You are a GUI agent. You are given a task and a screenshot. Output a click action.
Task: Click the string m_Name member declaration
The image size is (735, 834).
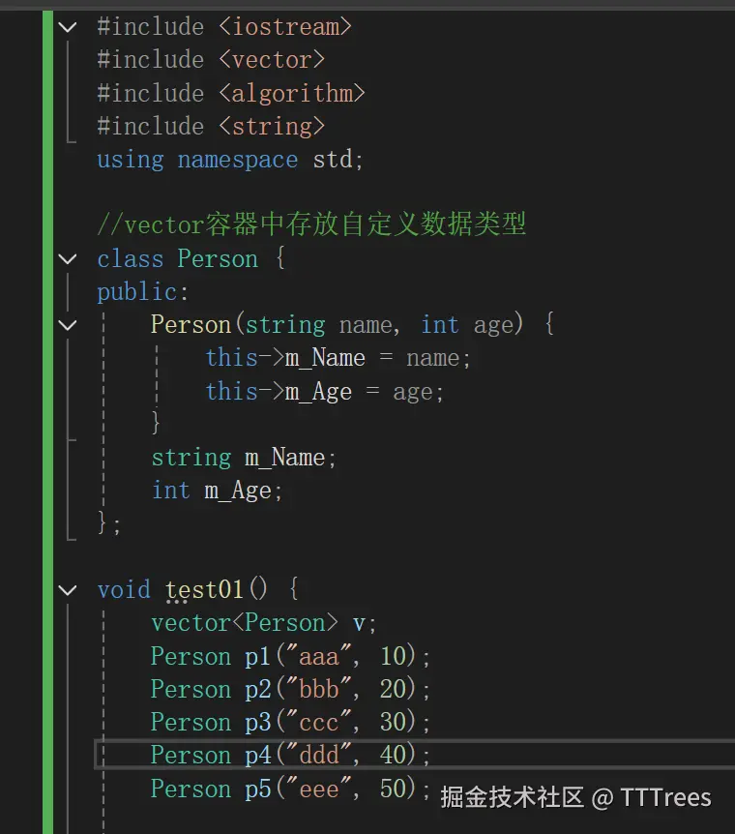coord(244,457)
